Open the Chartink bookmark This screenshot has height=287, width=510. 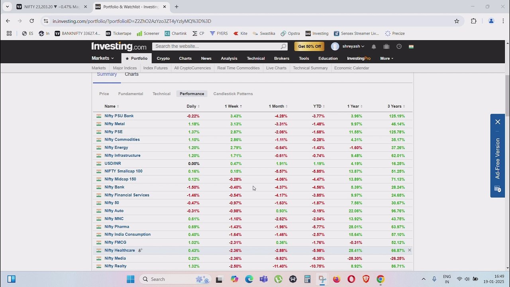point(176,33)
